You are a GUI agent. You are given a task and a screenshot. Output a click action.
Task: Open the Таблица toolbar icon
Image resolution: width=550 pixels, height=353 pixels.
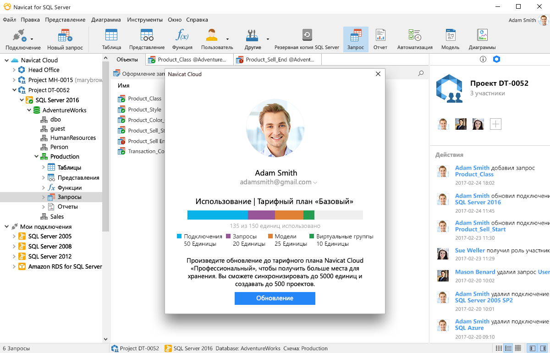[x=111, y=39]
